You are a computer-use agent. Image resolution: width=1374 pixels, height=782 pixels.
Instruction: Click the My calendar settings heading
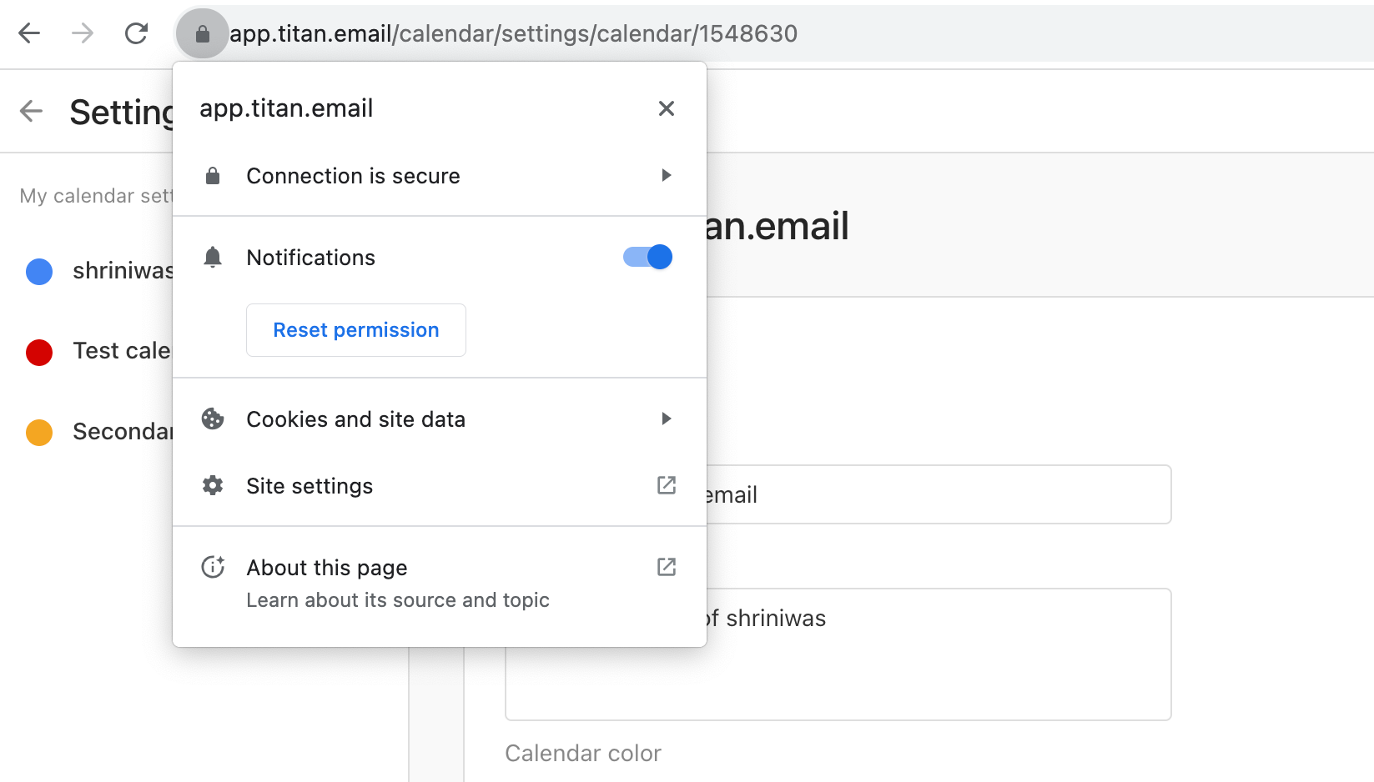point(97,196)
